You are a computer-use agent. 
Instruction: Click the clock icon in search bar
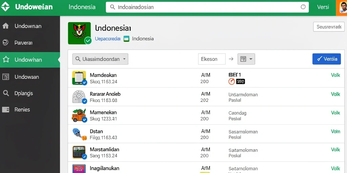tap(303, 7)
